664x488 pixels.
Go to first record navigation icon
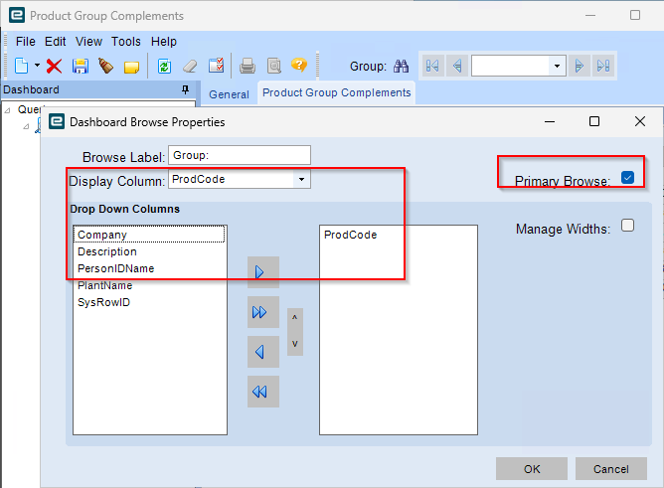point(432,66)
